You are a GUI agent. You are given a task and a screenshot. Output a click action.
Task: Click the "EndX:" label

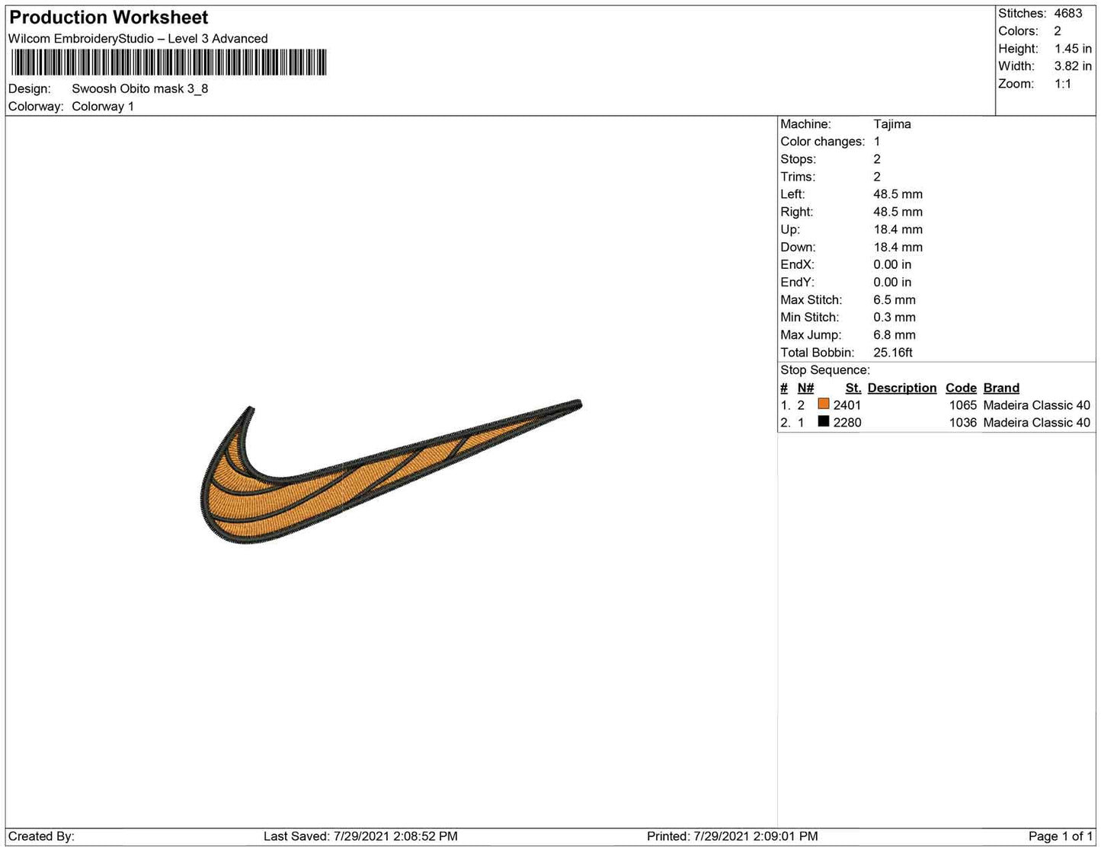point(797,264)
